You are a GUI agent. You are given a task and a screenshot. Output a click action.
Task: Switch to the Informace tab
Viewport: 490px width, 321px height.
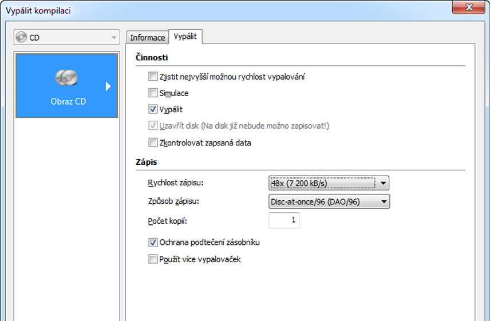(x=147, y=38)
